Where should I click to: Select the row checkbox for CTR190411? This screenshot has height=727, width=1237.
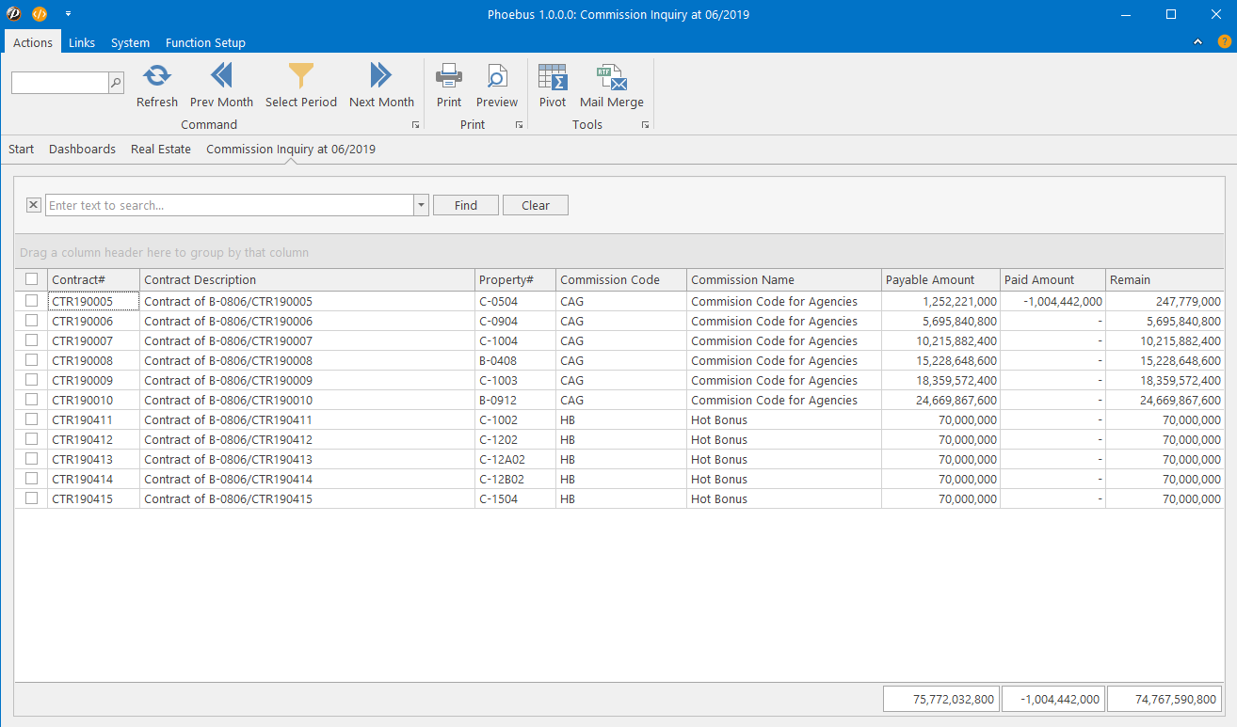click(32, 419)
